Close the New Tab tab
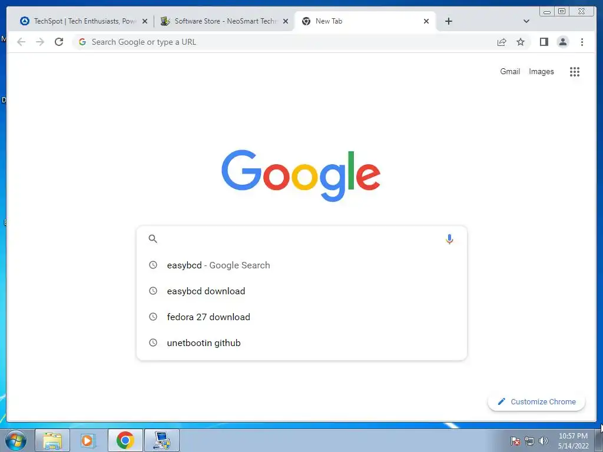Screen dimensions: 603x452 [426, 21]
